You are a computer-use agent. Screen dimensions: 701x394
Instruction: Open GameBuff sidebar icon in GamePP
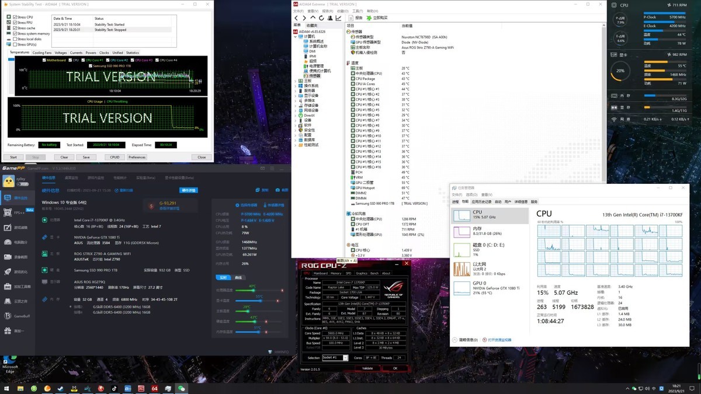[x=8, y=316]
